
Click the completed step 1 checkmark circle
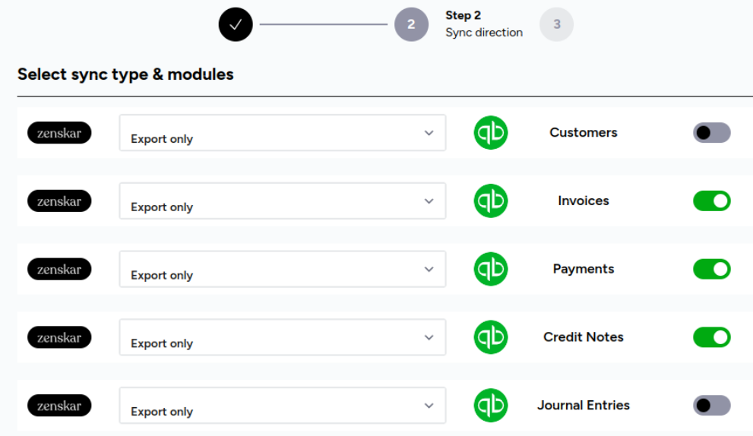[236, 24]
